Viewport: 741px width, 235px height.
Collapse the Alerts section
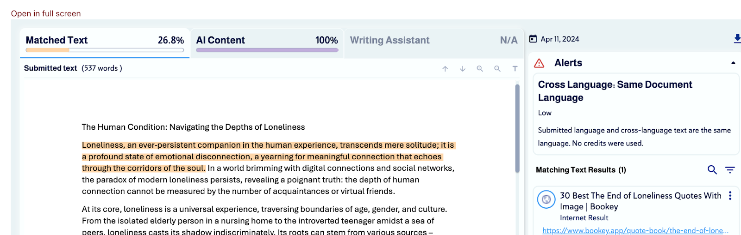tap(733, 63)
